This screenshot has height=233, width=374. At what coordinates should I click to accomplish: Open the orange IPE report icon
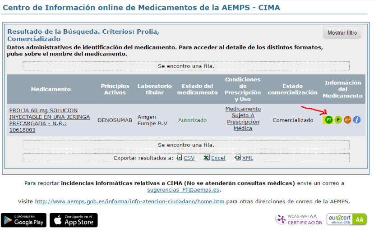347,120
